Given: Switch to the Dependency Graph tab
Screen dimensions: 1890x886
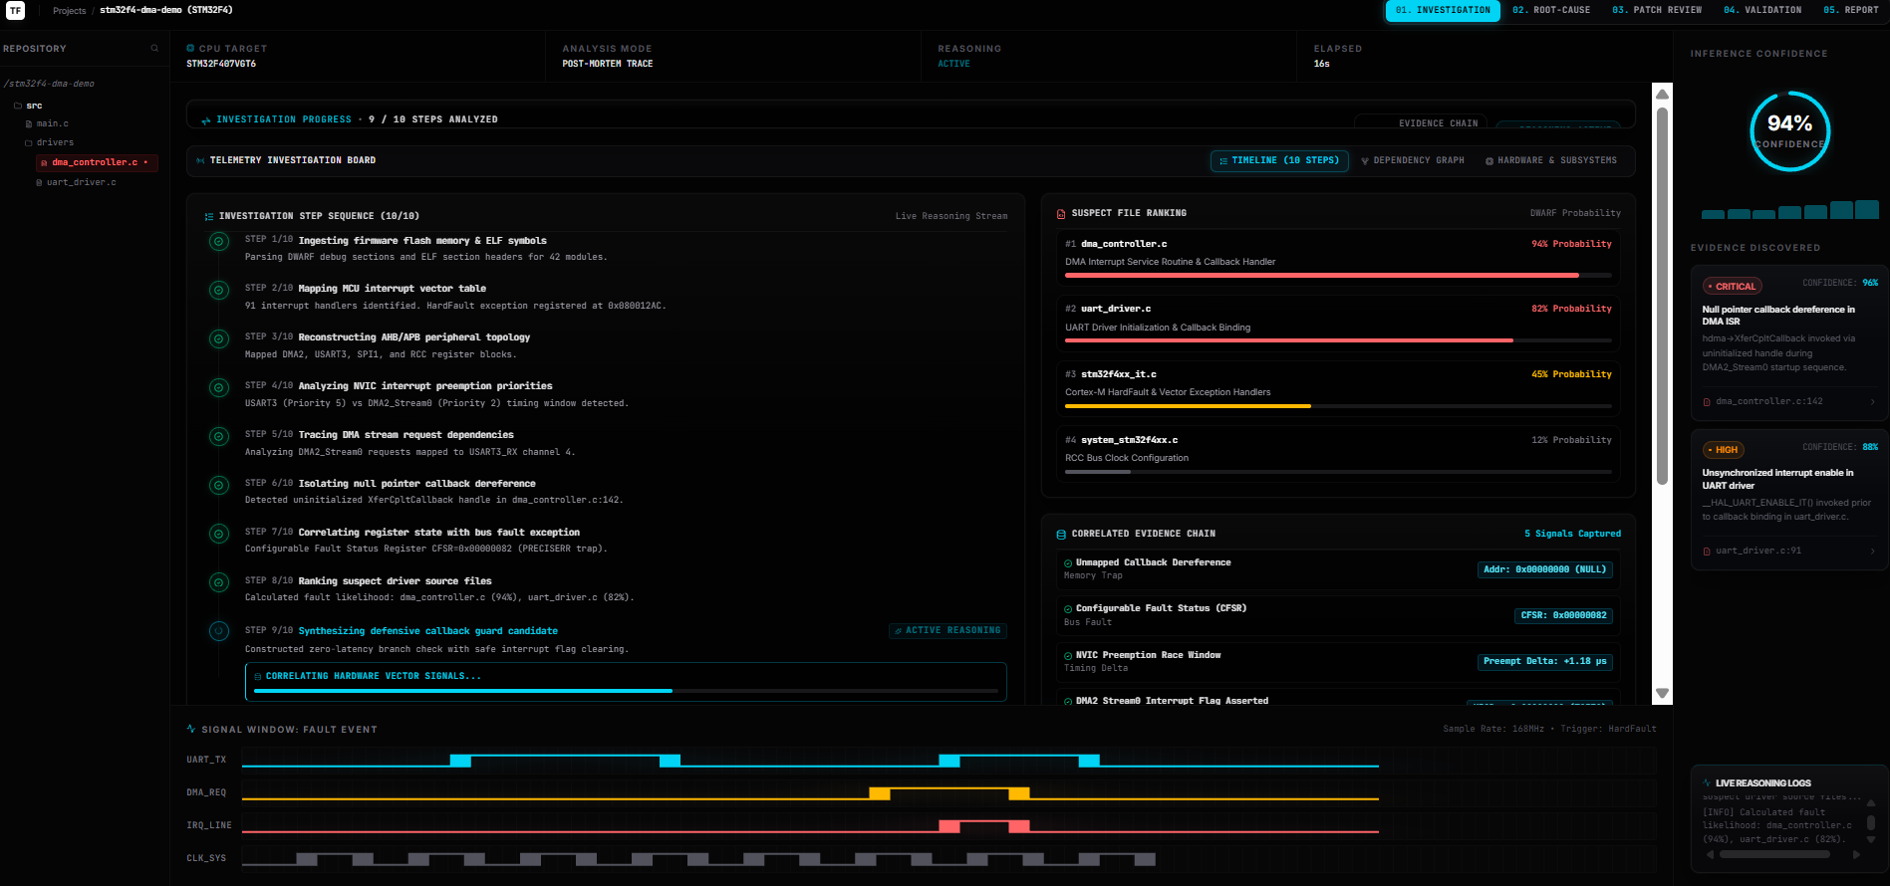Looking at the screenshot, I should point(1413,160).
